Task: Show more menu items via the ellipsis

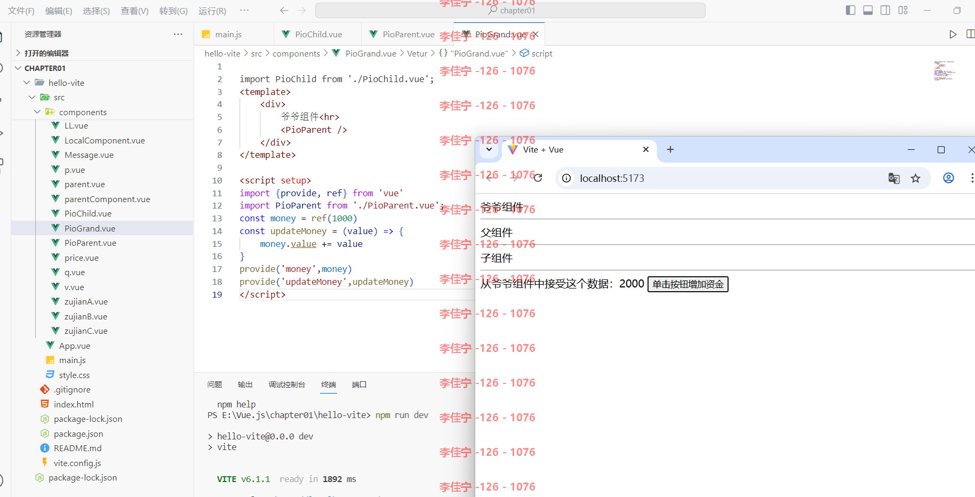Action: click(244, 10)
